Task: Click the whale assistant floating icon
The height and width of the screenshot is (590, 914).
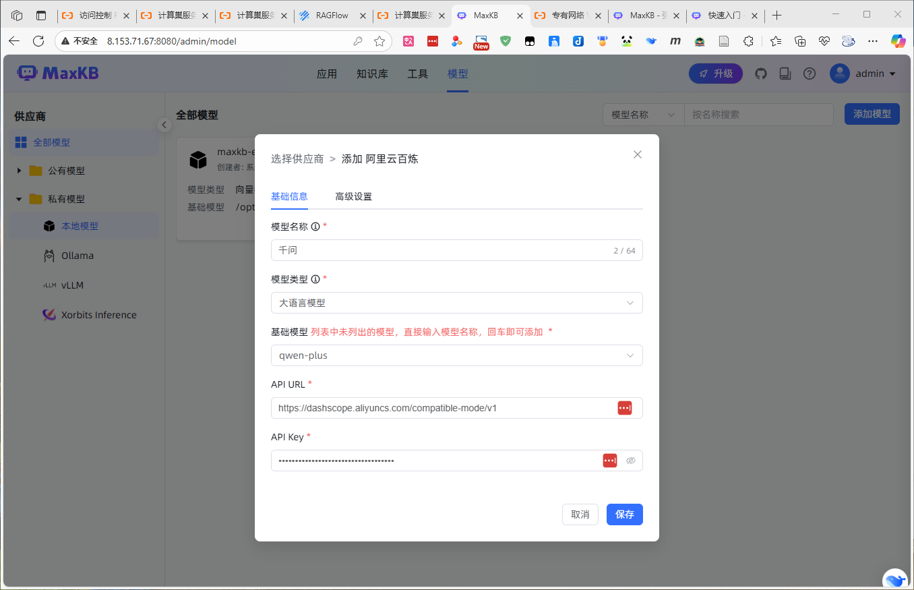Action: (895, 579)
